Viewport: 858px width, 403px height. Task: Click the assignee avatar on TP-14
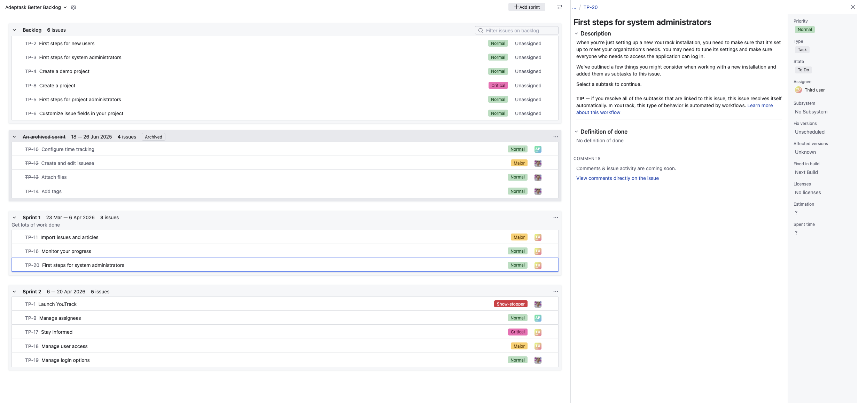coord(538,191)
